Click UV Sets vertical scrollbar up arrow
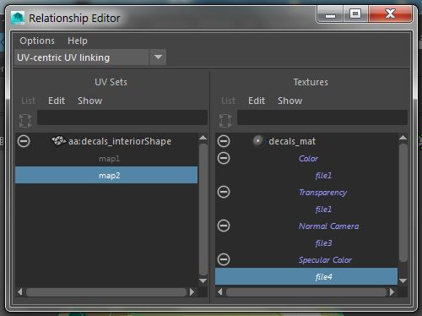This screenshot has width=422, height=316. (x=203, y=138)
